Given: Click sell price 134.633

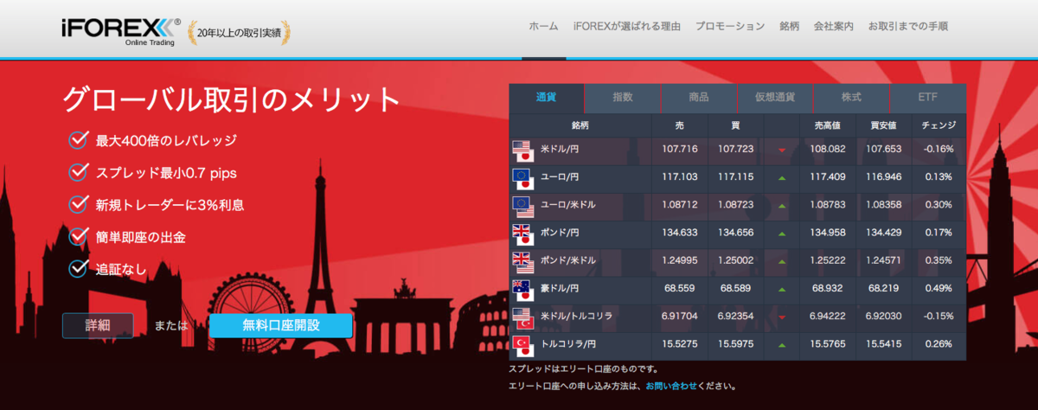Looking at the screenshot, I should coord(679,234).
